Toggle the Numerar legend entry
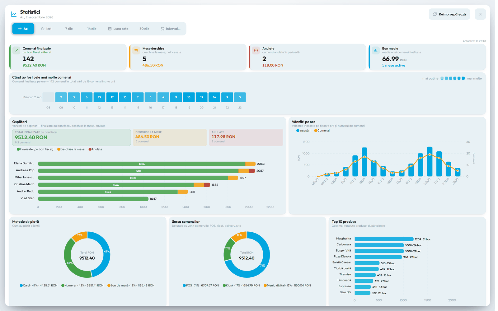Image resolution: width=498 pixels, height=311 pixels. [82, 285]
